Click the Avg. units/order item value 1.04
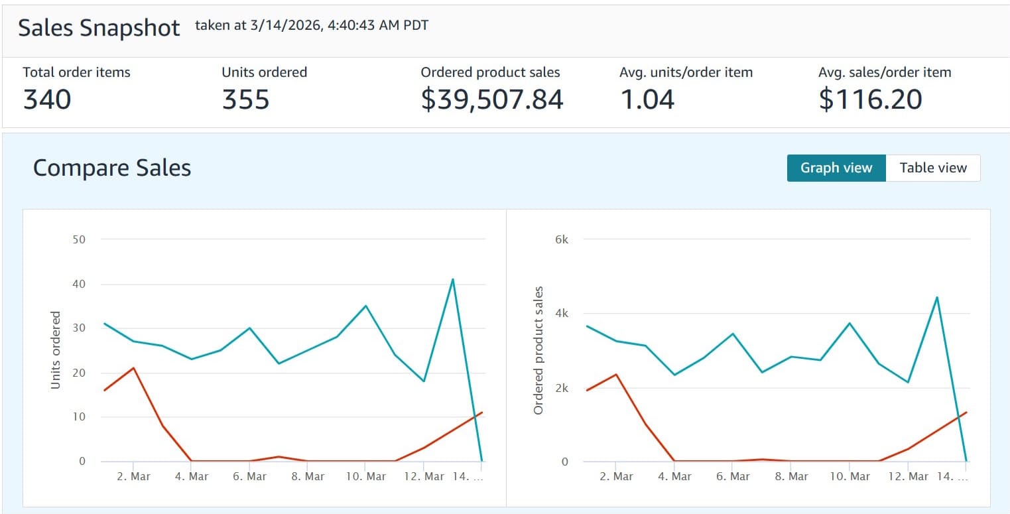1010x514 pixels. click(647, 99)
